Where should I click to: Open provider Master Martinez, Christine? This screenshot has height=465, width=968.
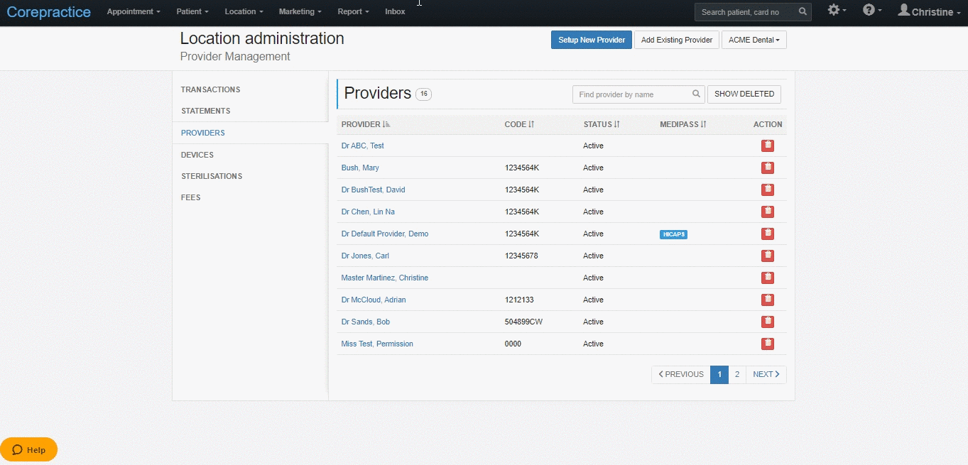[x=384, y=278]
